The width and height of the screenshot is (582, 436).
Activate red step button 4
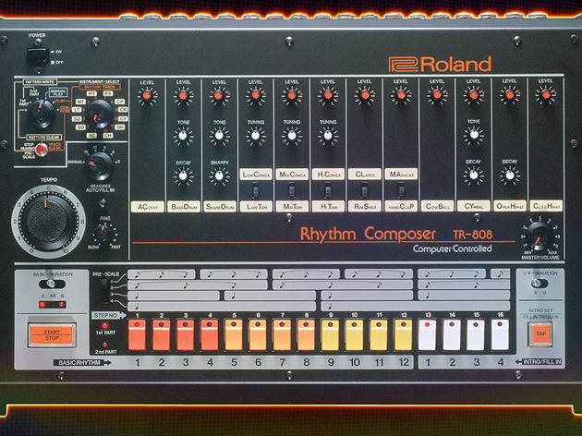pos(210,335)
